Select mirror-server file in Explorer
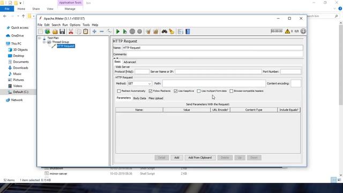Image resolution: width=343 pixels, height=193 pixels. coord(58,174)
